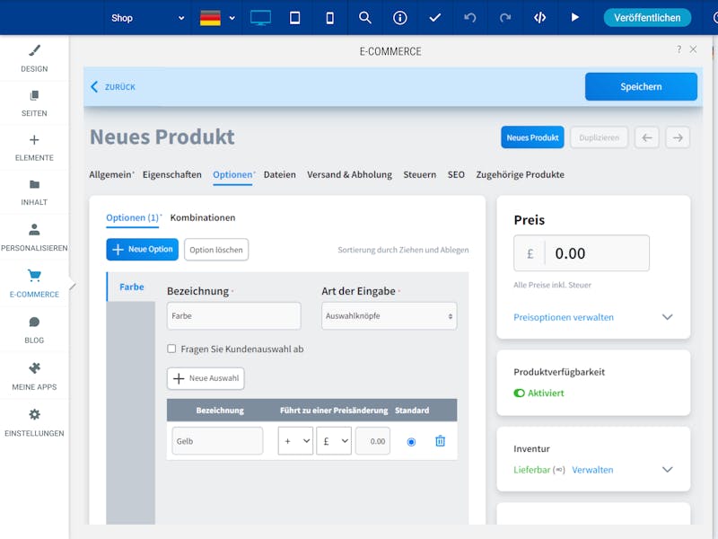
Task: Open E-Commerce in the sidebar
Action: [34, 283]
